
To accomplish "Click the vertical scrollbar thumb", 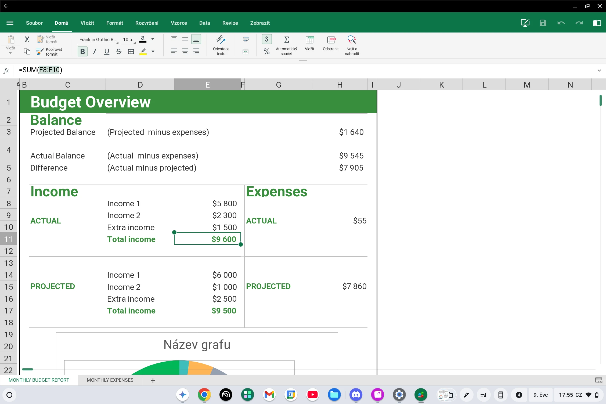I will click(x=600, y=100).
